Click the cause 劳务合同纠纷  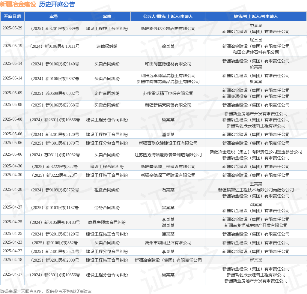pyautogui.click(x=107, y=208)
